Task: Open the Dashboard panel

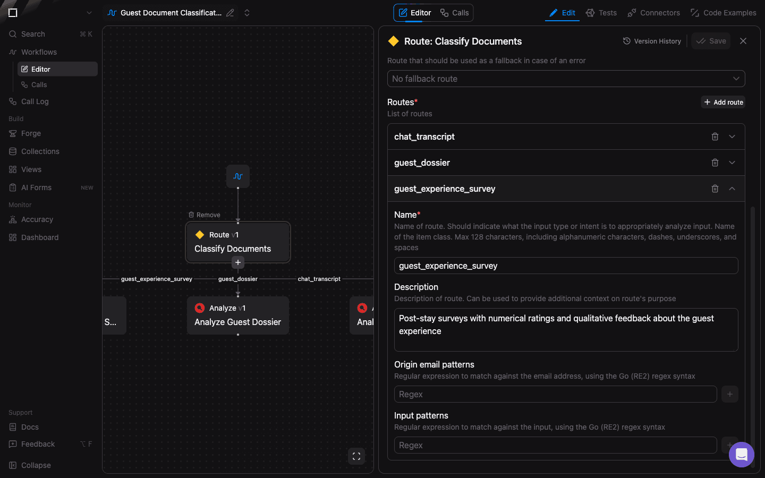Action: pyautogui.click(x=39, y=237)
